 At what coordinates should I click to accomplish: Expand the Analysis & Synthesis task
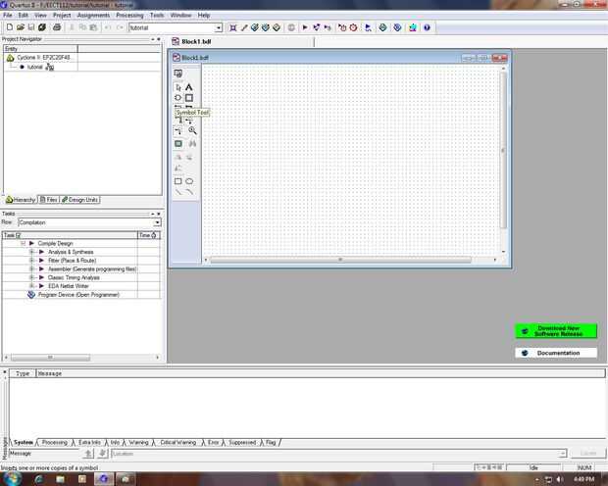(31, 252)
